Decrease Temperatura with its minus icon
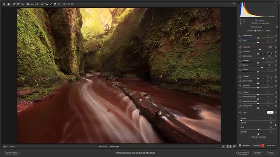The image size is (280, 157). coord(240,36)
